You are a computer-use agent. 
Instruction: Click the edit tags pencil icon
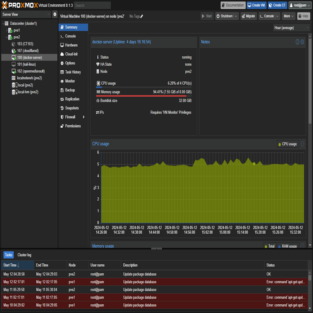(142, 16)
